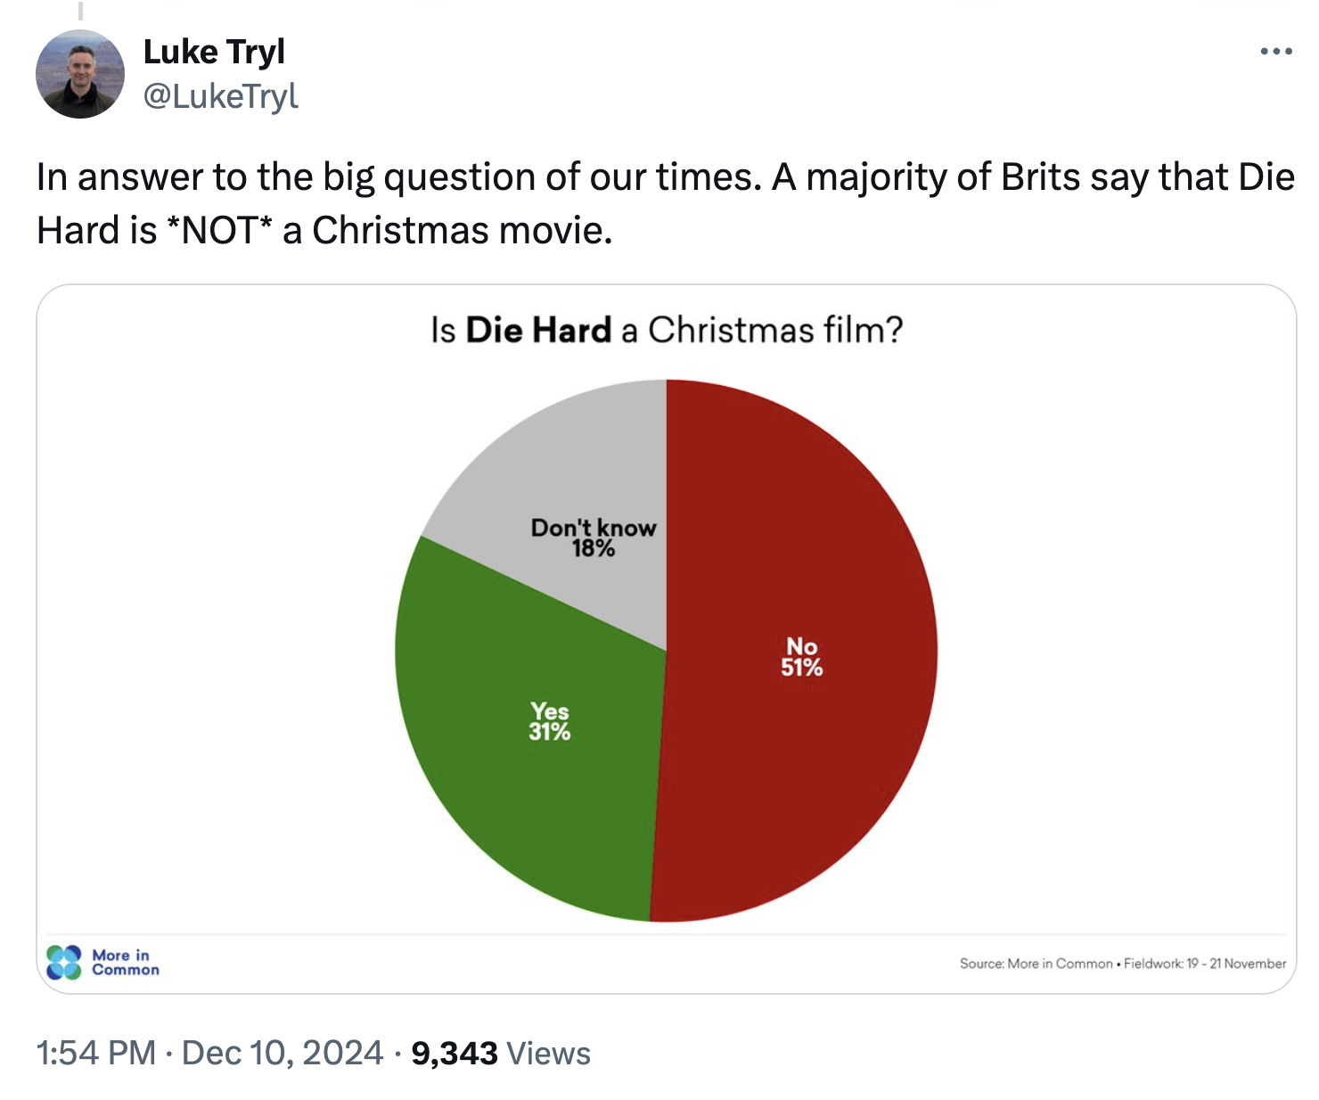
Task: Click the Luke Tryl display name
Action: (214, 52)
